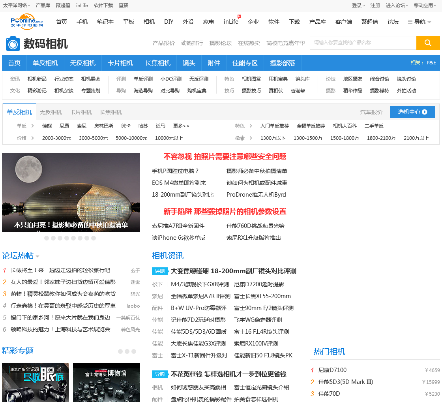This screenshot has width=442, height=402.
Task: Open 单反相机 in blue navigation bar
Action: [45, 63]
